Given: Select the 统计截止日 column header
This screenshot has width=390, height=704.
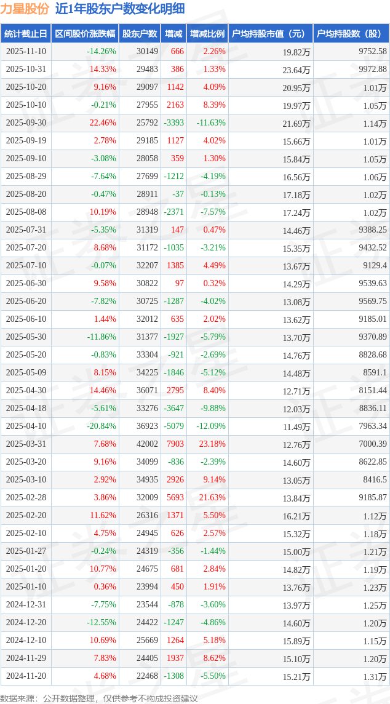Looking at the screenshot, I should pyautogui.click(x=26, y=34).
